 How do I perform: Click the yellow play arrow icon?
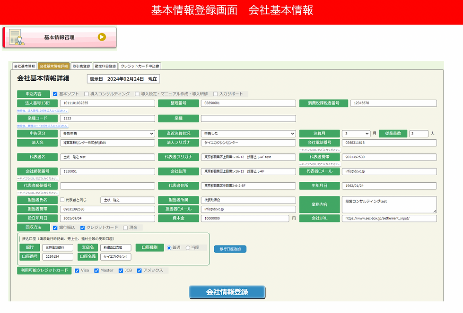tap(102, 37)
